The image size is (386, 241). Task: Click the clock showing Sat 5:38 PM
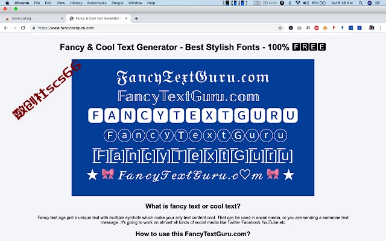coord(342,3)
